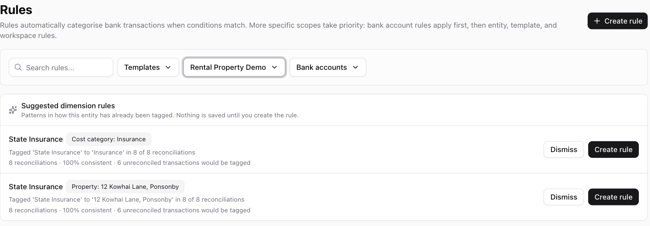Select the Property: 12 Kowhai Lane, Ponsonby tag
The image size is (650, 226).
[125, 187]
